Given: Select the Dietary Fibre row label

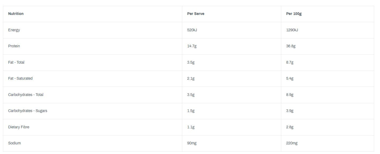Looking at the screenshot, I should click(x=19, y=127).
